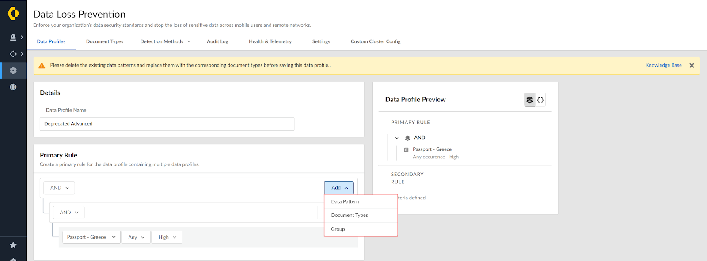
Task: Choose Document Types from Add menu
Action: click(350, 215)
